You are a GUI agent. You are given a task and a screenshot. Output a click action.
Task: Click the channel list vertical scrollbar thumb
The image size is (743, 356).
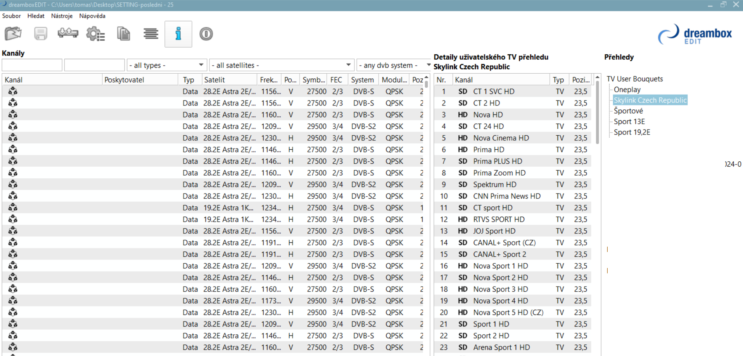click(x=427, y=83)
